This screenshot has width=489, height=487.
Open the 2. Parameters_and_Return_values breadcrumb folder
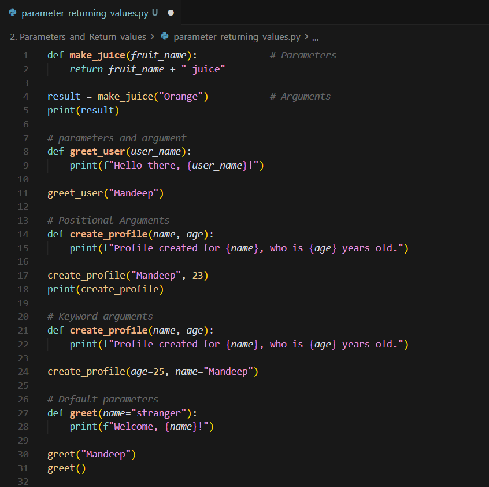(78, 37)
